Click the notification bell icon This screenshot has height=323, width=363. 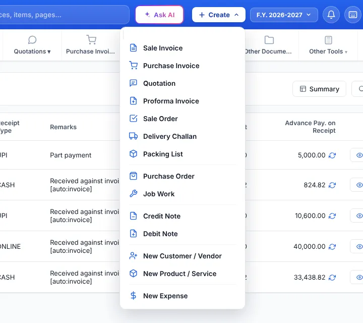pyautogui.click(x=331, y=15)
